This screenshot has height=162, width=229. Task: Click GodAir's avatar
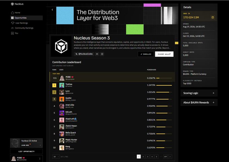(62, 99)
